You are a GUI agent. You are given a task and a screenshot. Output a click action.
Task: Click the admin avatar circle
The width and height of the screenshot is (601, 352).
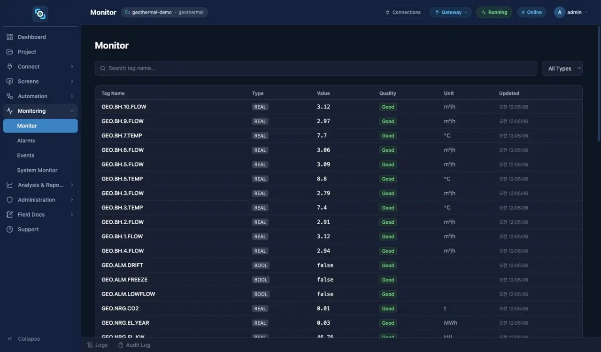coord(559,13)
